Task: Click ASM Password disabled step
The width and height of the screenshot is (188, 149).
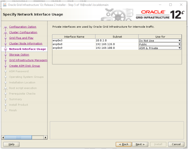Action: coord(19,71)
